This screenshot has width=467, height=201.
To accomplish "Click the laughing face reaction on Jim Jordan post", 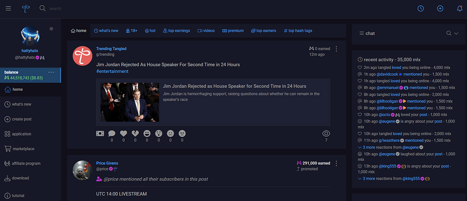I will pyautogui.click(x=147, y=133).
